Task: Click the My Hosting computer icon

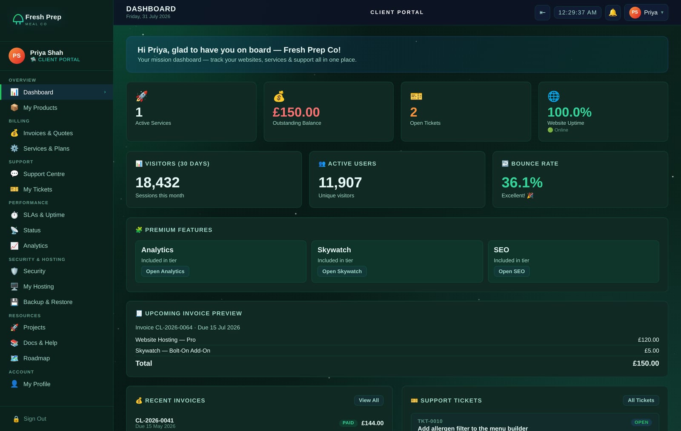Action: click(x=14, y=286)
